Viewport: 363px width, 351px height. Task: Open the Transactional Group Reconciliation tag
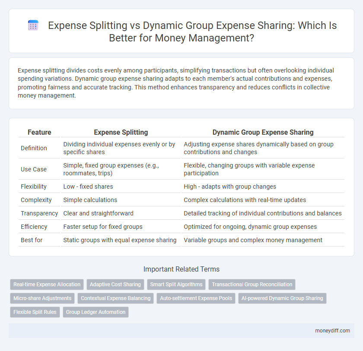tap(252, 285)
